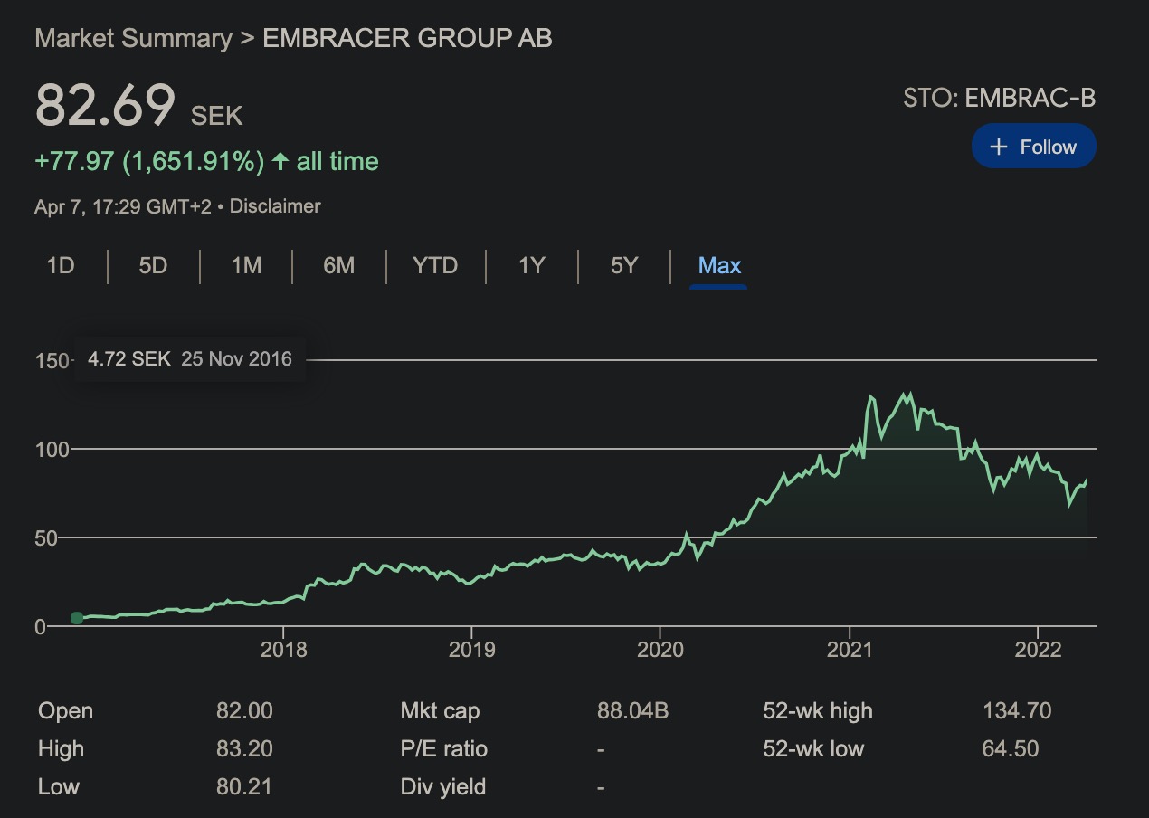Viewport: 1149px width, 818px height.
Task: Click the 2022 label on the x-axis
Action: [x=1037, y=649]
